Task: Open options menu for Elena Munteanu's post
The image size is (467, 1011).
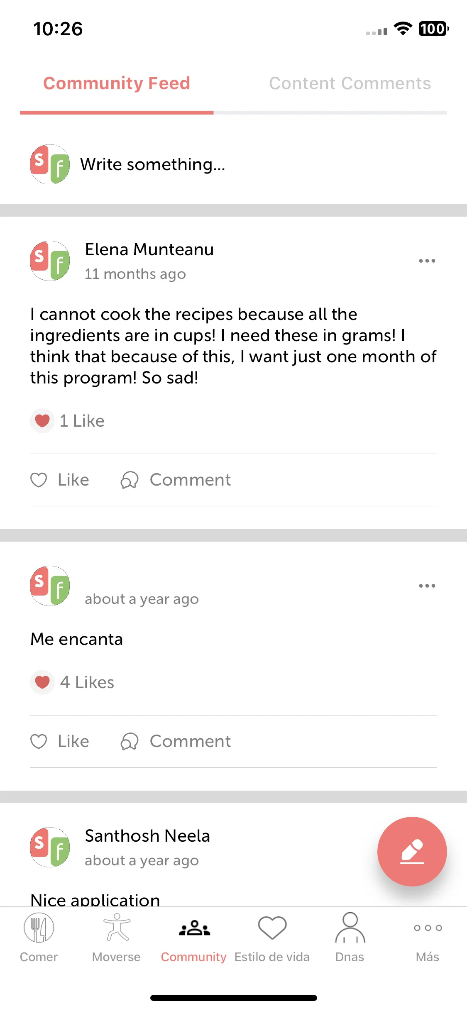Action: point(427,261)
